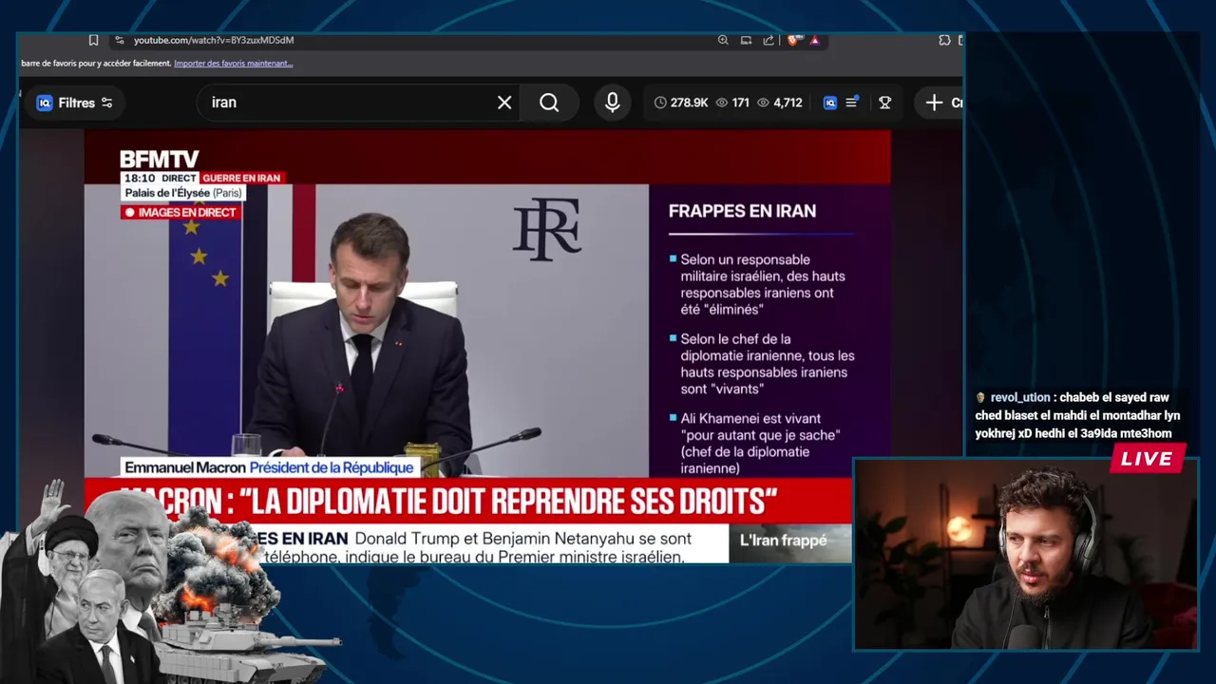This screenshot has width=1216, height=684.
Task: Click the 4,712 eye stat
Action: pyautogui.click(x=780, y=103)
